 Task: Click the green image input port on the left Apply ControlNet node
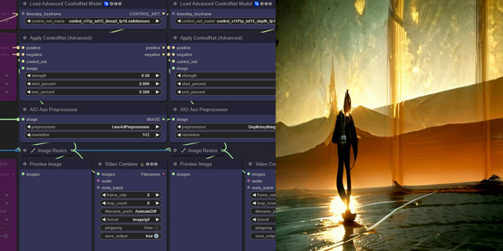[23, 68]
